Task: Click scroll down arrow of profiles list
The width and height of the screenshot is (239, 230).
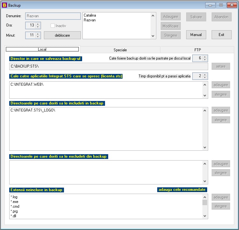Action: (153, 36)
